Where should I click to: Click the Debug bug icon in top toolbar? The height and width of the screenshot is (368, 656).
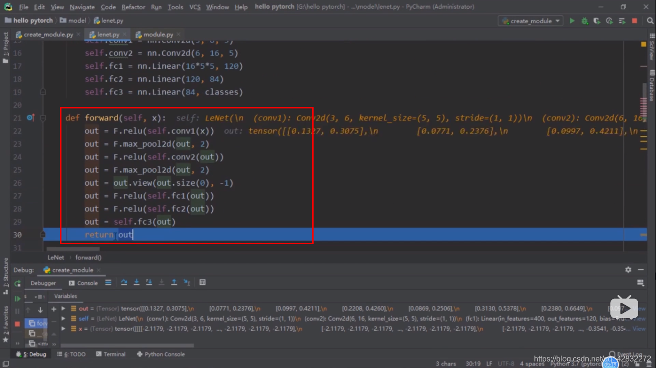click(584, 21)
